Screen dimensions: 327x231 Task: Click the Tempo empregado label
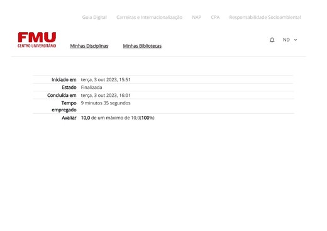[64, 106]
